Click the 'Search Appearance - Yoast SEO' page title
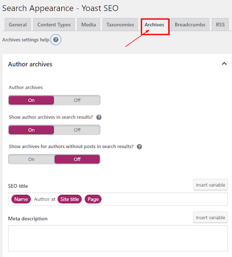Screen dimensions: 232x257 click(60, 8)
